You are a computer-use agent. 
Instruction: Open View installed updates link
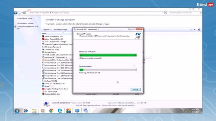tap(25, 24)
